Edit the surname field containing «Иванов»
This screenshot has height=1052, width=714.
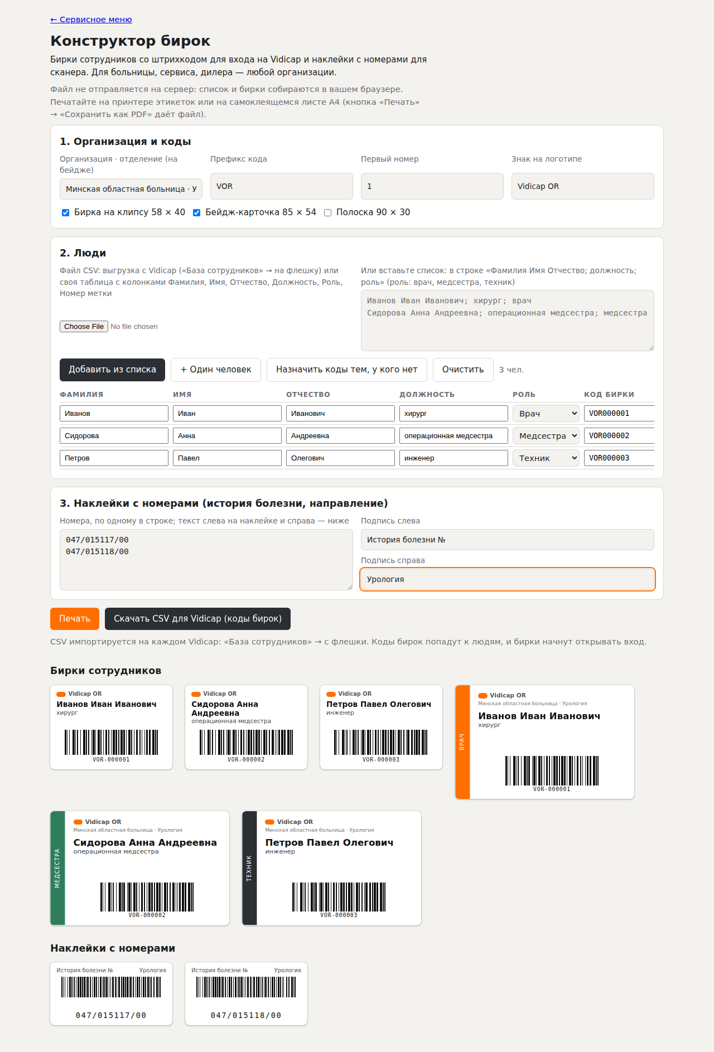[x=114, y=414]
